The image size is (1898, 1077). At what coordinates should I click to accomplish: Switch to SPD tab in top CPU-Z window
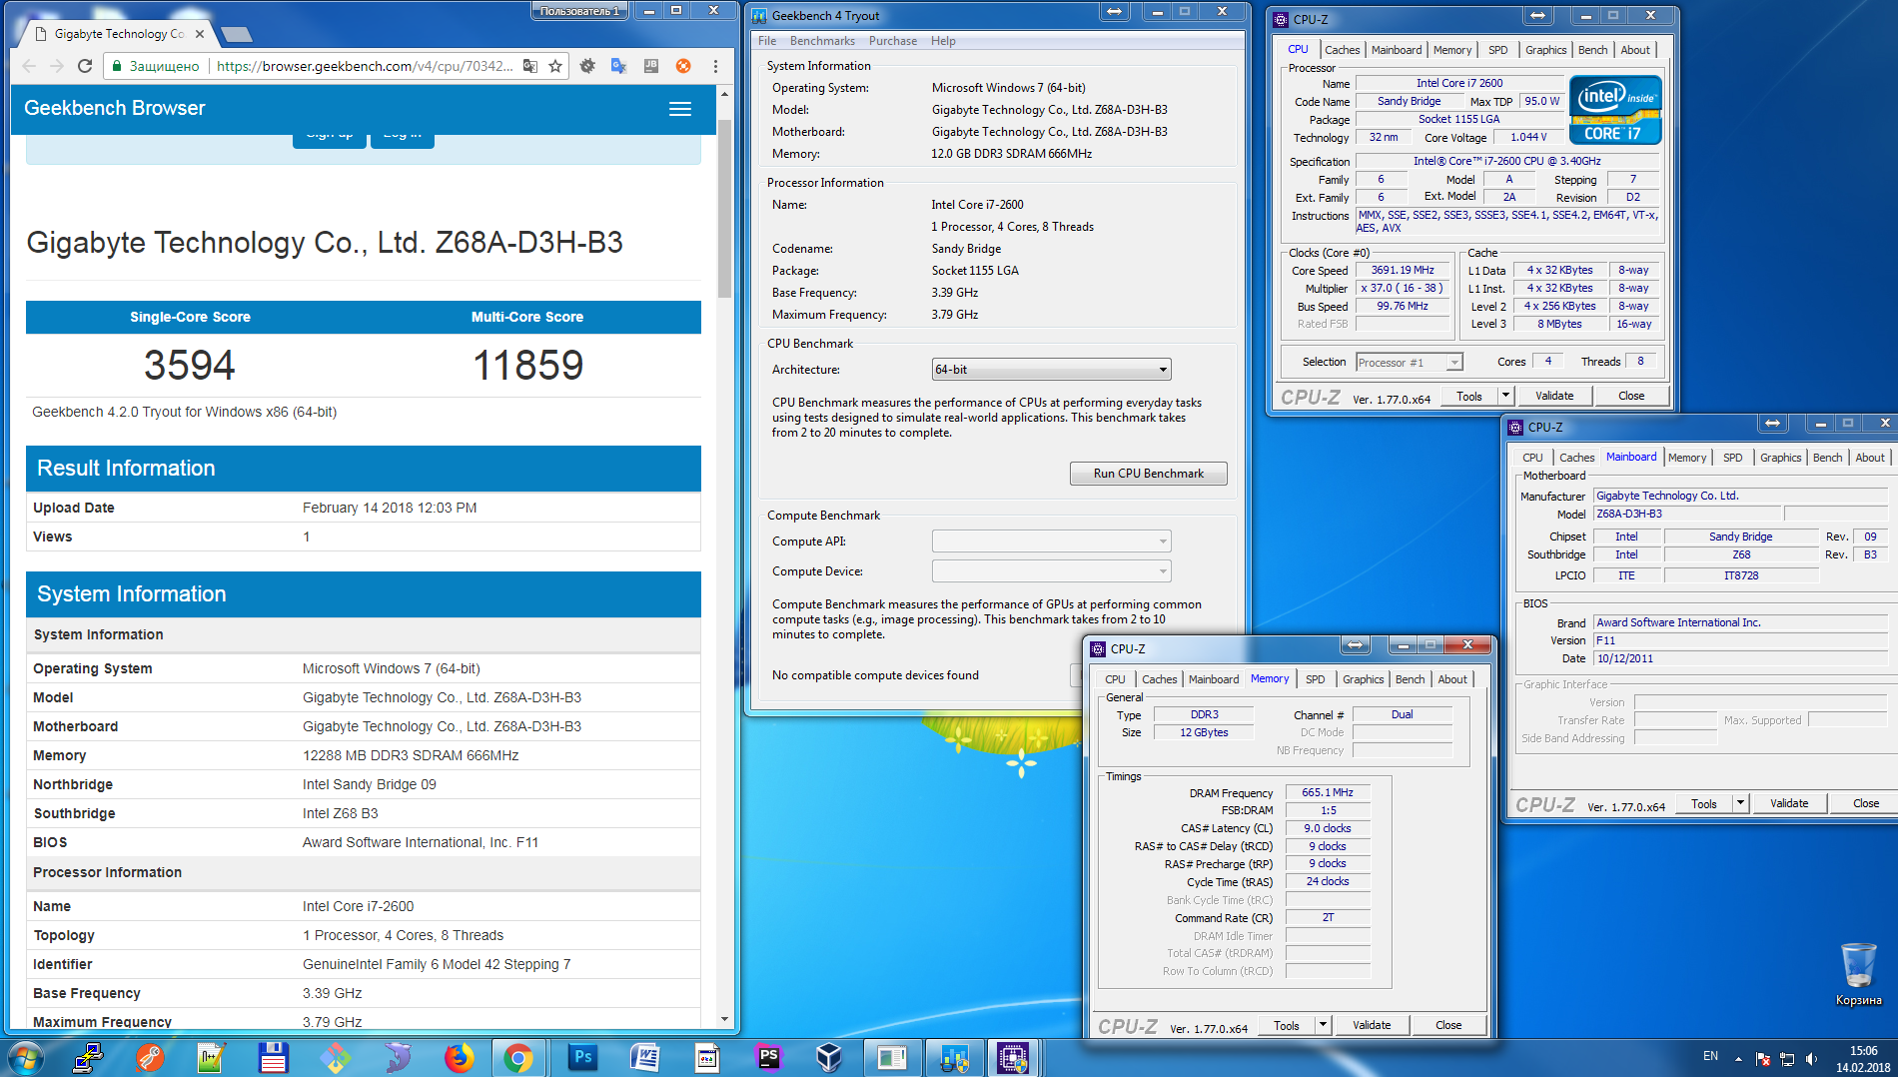click(x=1497, y=50)
